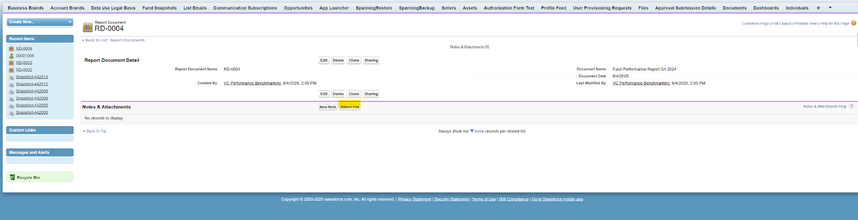This screenshot has width=858, height=220.
Task: Open the tab overflow dropdown arrow
Action: tap(830, 8)
